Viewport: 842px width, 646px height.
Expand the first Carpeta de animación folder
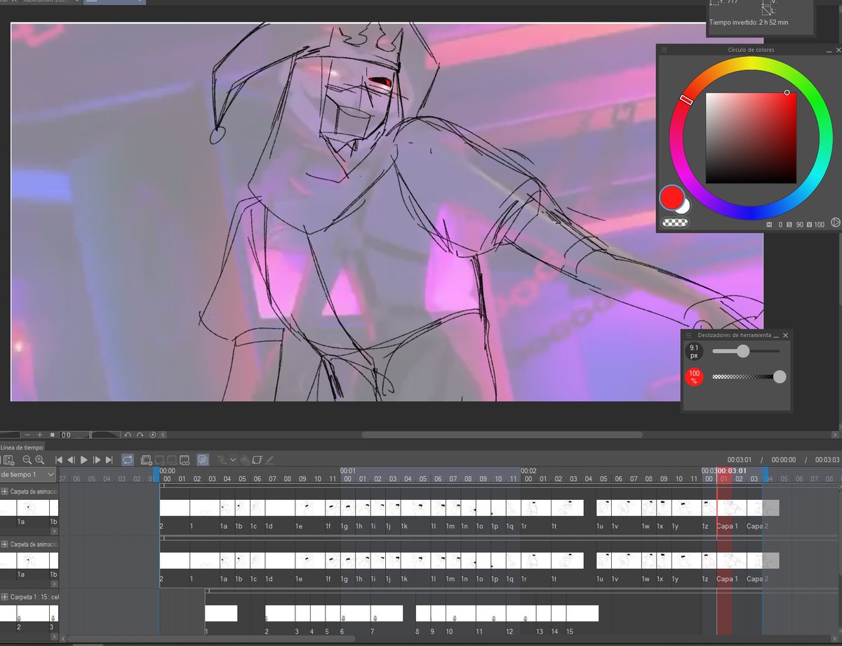[4, 492]
